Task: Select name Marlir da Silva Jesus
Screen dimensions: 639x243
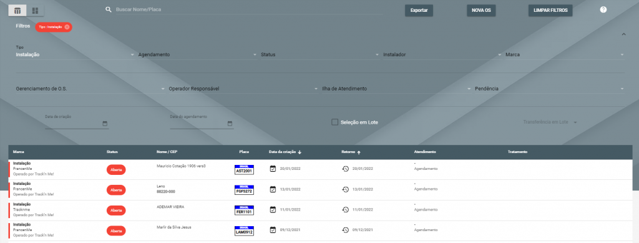Action: point(174,227)
